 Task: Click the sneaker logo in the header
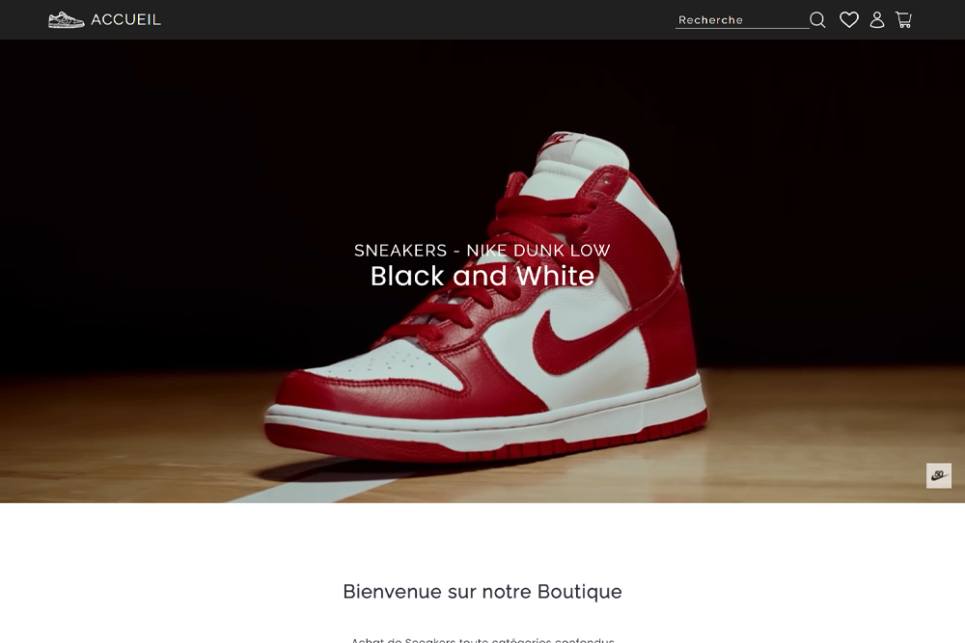point(66,19)
